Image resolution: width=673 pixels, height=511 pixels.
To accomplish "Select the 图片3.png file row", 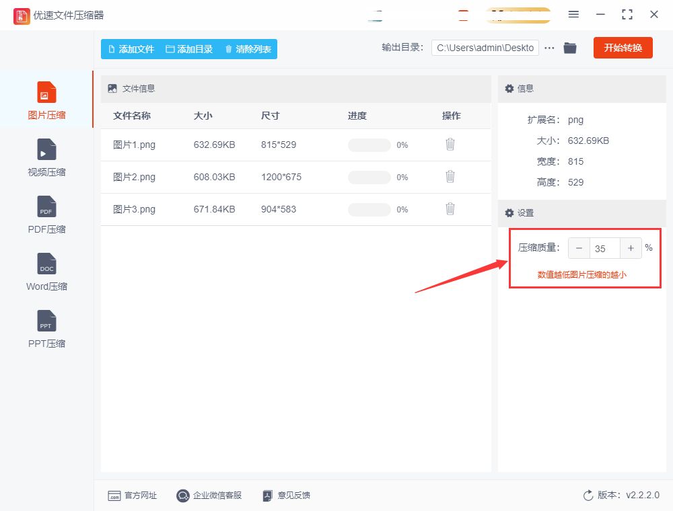I will 295,209.
